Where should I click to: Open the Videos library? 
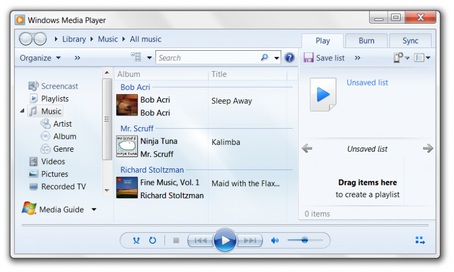[47, 161]
